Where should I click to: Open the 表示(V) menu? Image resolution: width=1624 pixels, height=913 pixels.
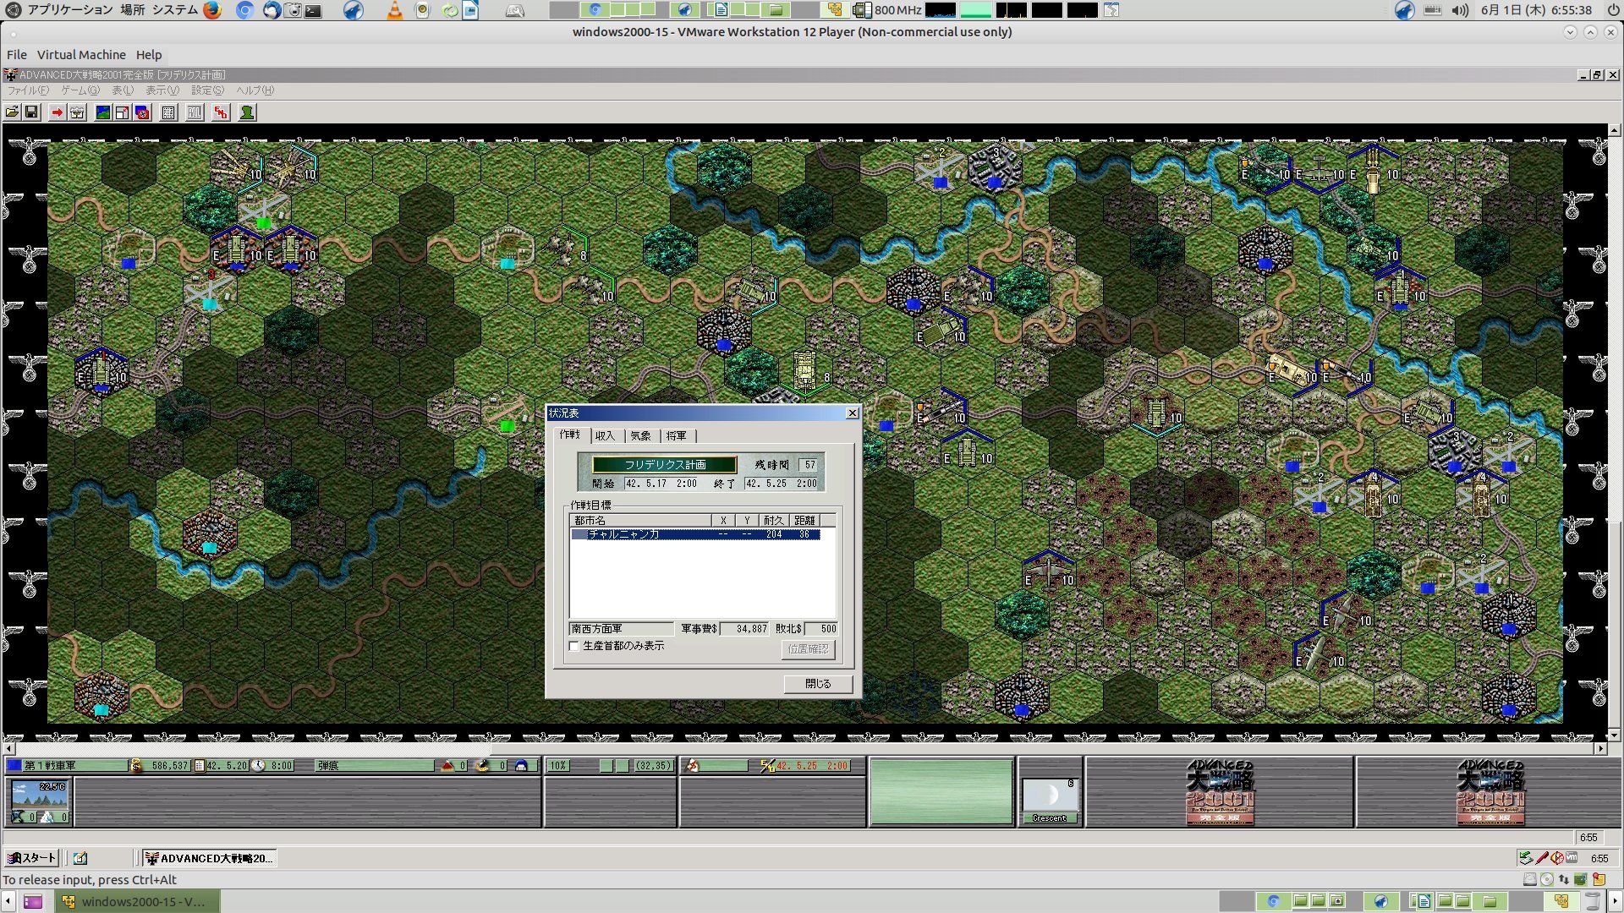pyautogui.click(x=162, y=90)
